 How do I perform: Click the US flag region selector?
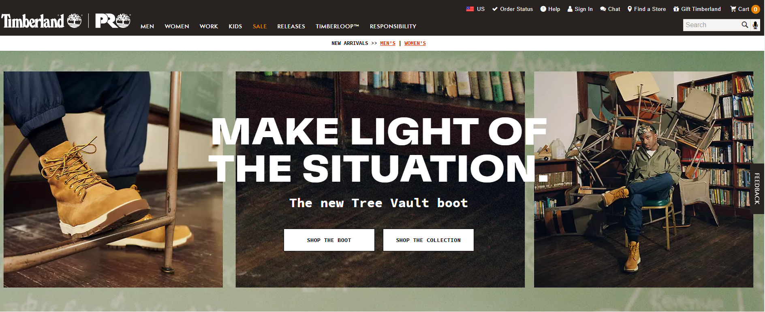[470, 9]
